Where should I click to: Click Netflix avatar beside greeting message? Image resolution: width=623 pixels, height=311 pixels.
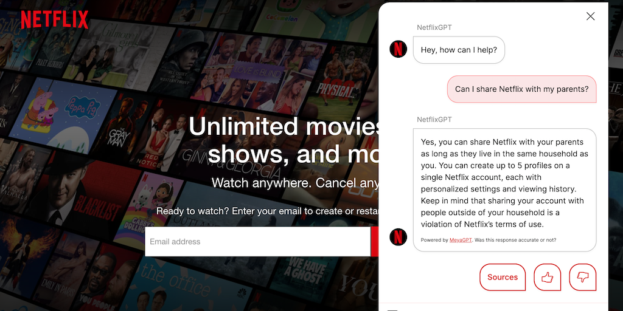398,49
